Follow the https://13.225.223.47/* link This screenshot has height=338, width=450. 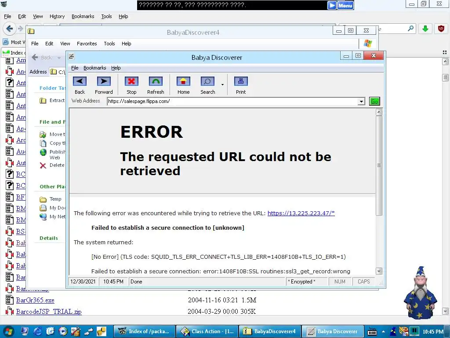301,213
